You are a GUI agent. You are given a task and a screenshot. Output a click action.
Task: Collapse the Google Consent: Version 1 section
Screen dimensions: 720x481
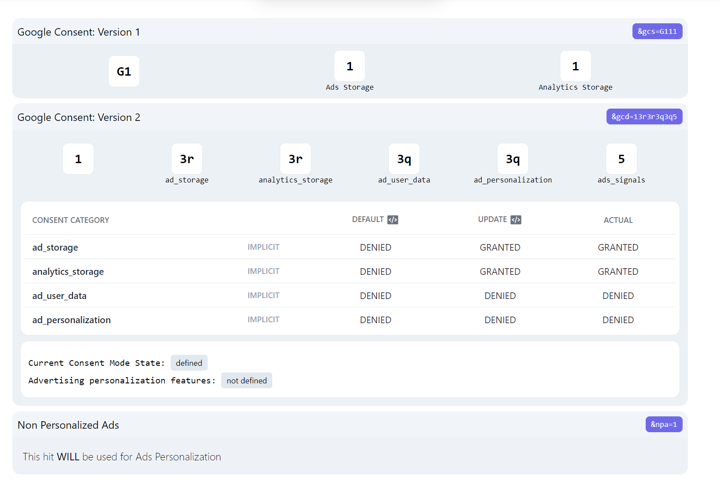point(79,32)
